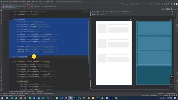Switch to the item_completado.xml tab
Viewport: 178px width, 100px height.
[x=50, y=7]
